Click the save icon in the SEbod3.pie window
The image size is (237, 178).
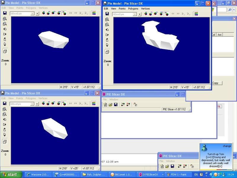point(107,14)
